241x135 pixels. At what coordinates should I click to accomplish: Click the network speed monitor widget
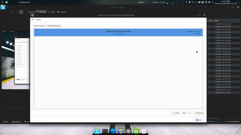[x=159, y=2]
